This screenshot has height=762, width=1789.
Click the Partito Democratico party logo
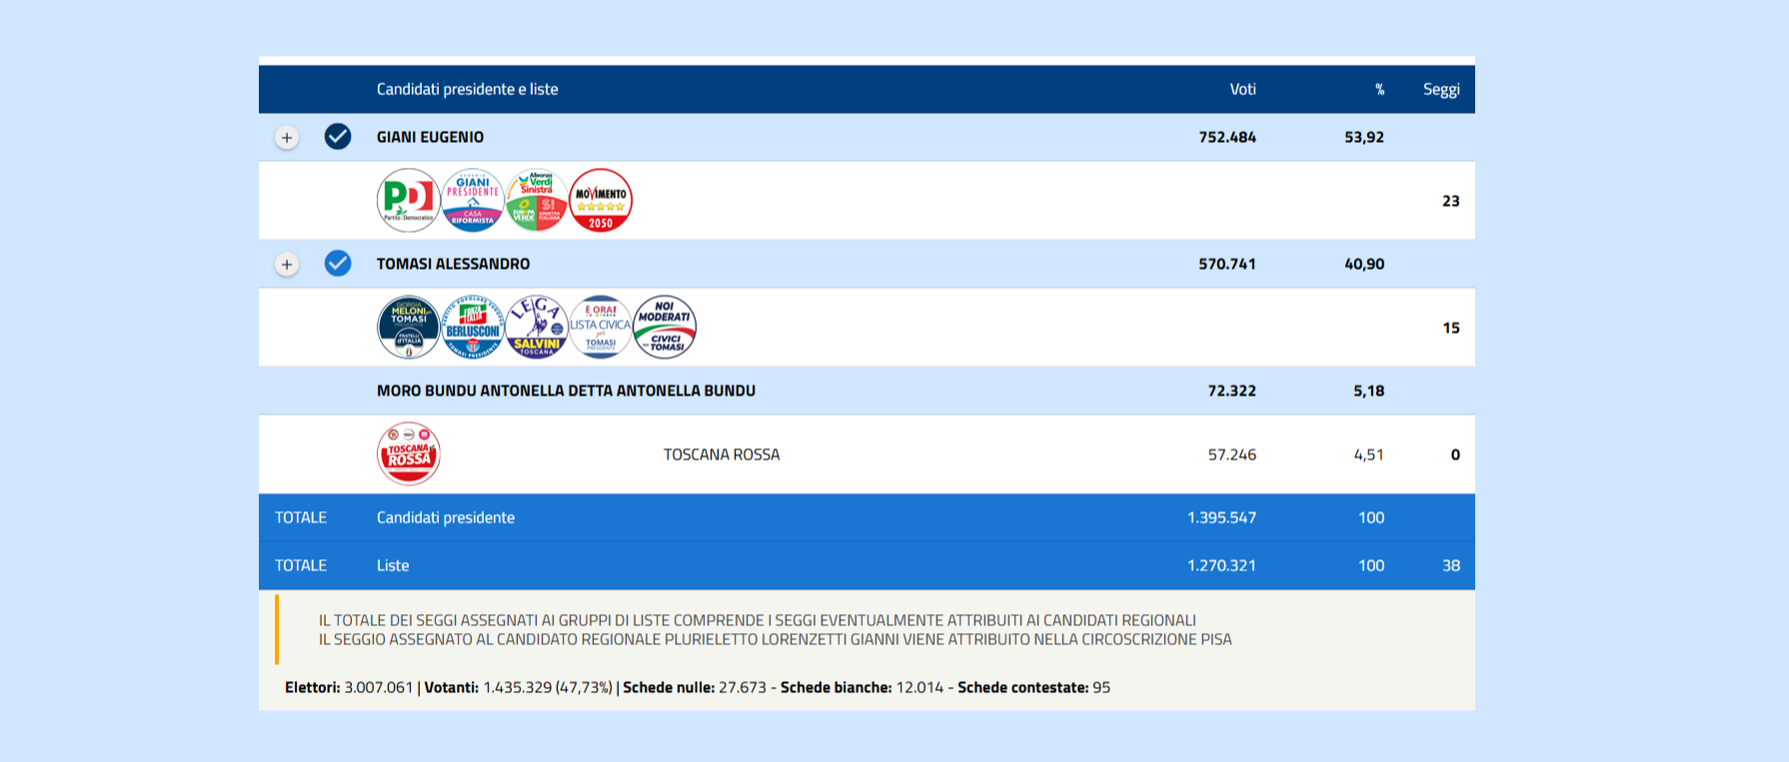pos(408,201)
